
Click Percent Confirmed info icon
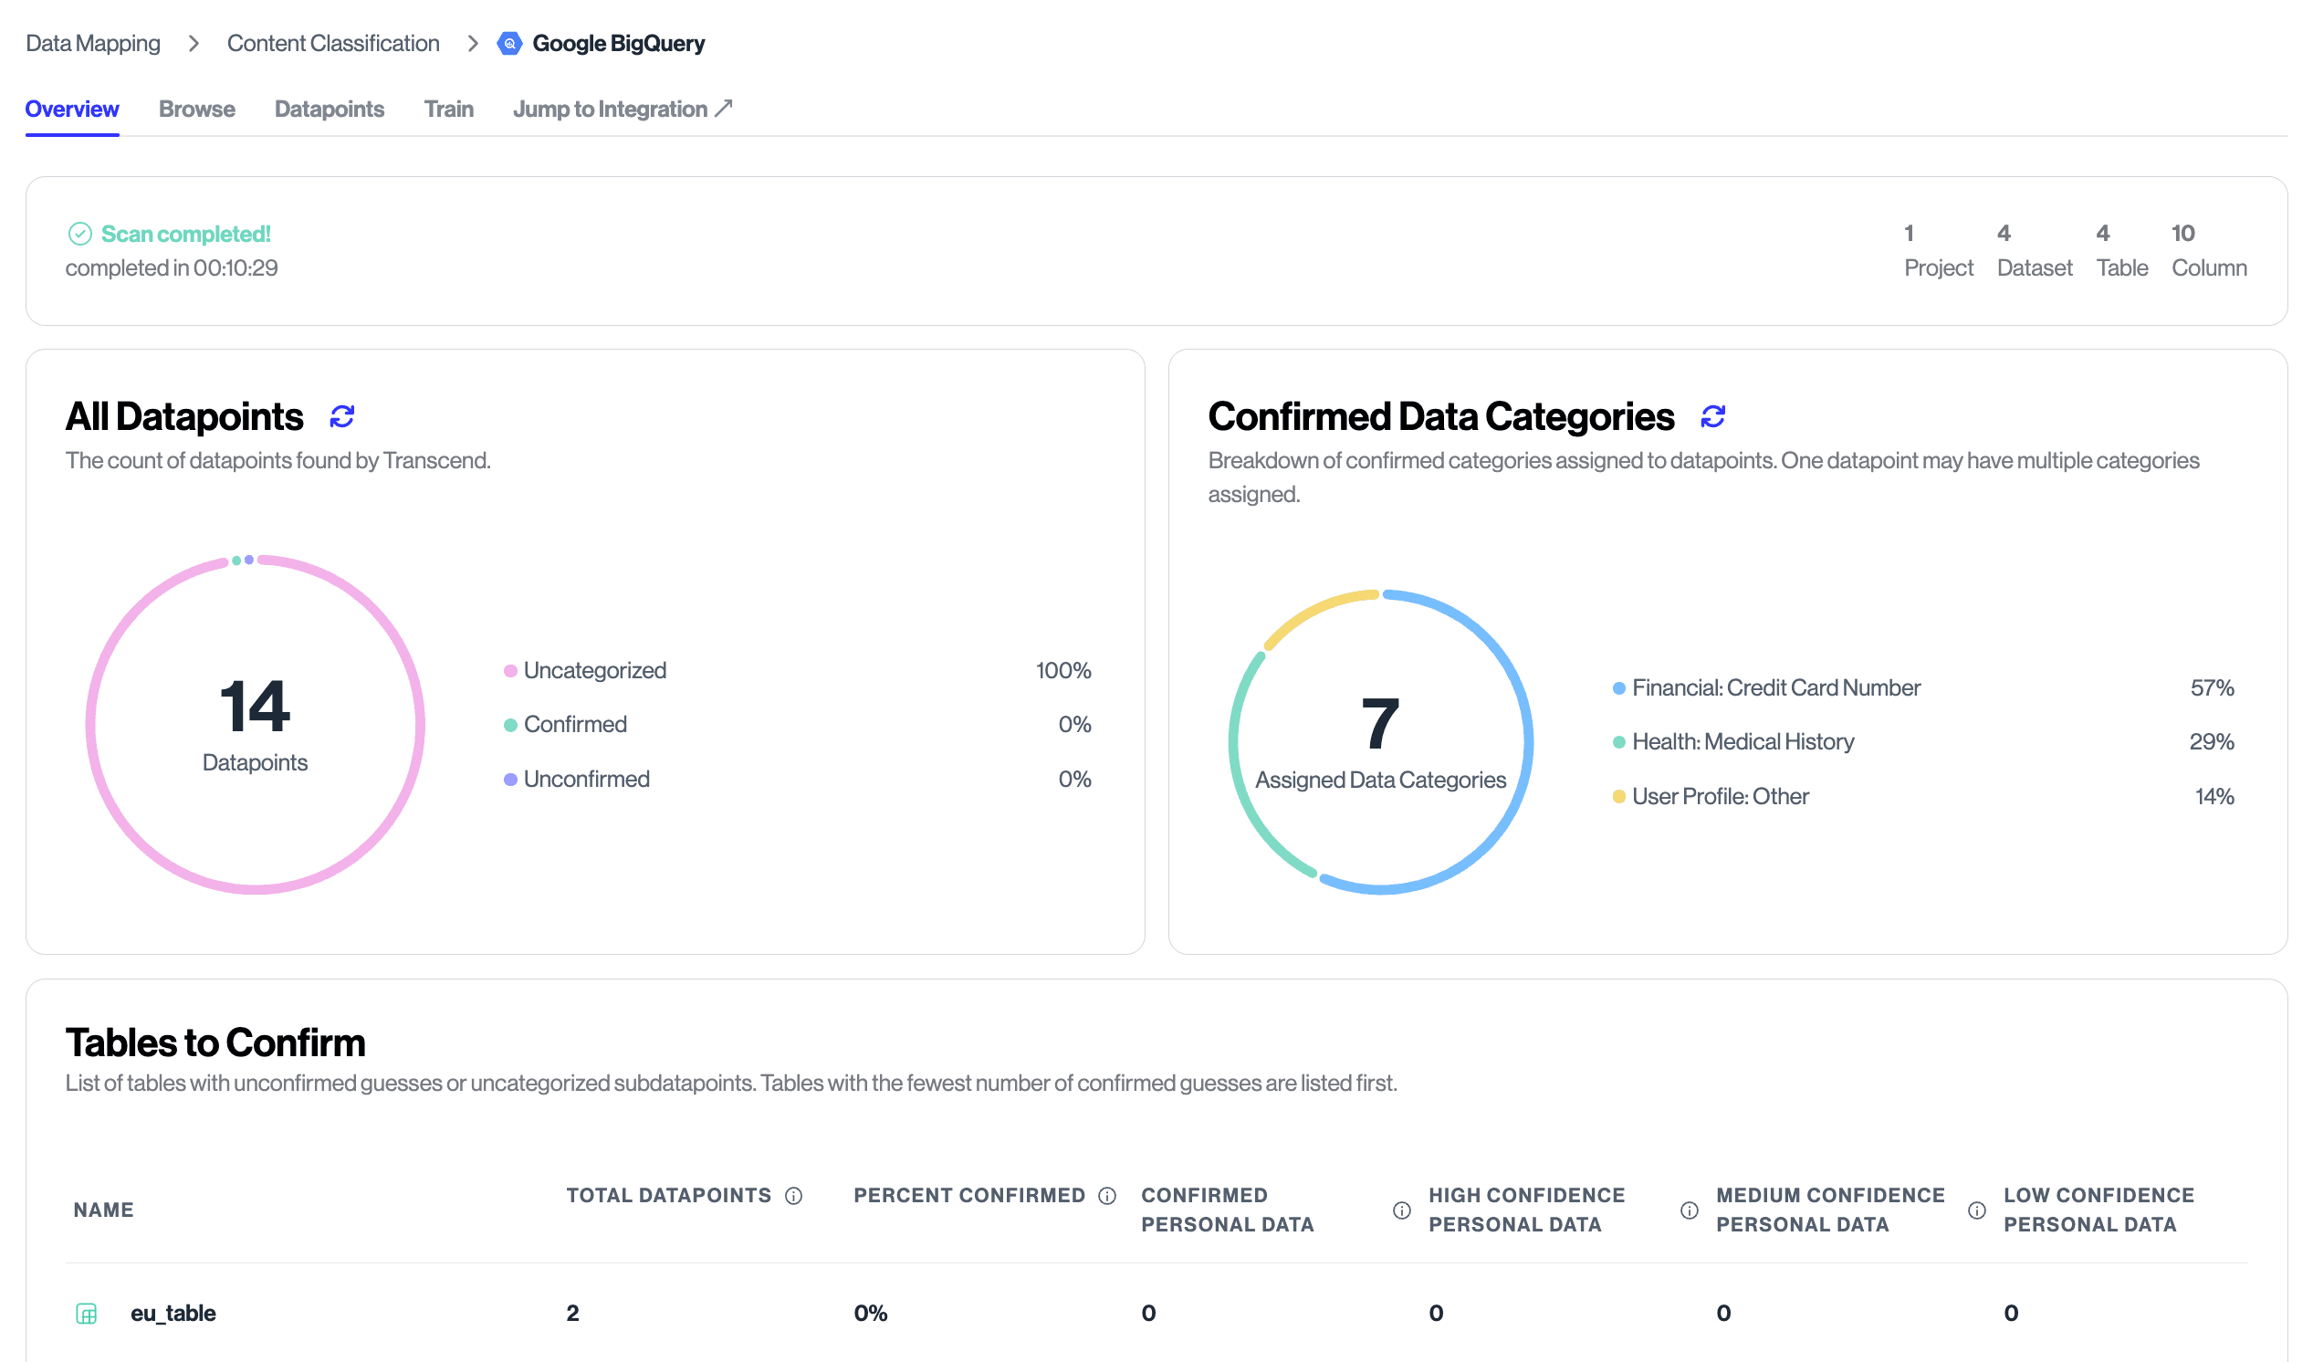(x=1107, y=1195)
